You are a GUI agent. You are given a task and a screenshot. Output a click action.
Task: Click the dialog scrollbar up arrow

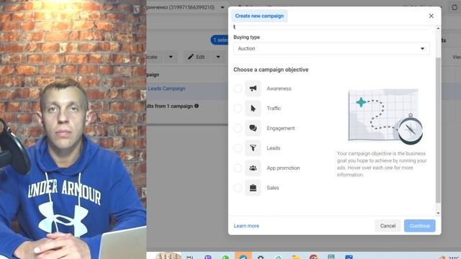(438, 28)
